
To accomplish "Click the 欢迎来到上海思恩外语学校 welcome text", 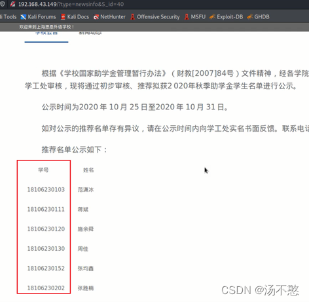I will click(x=46, y=27).
